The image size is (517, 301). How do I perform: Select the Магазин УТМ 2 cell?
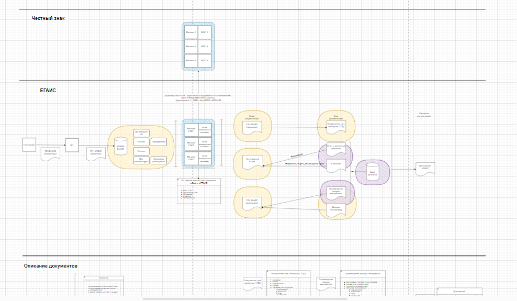pos(191,144)
